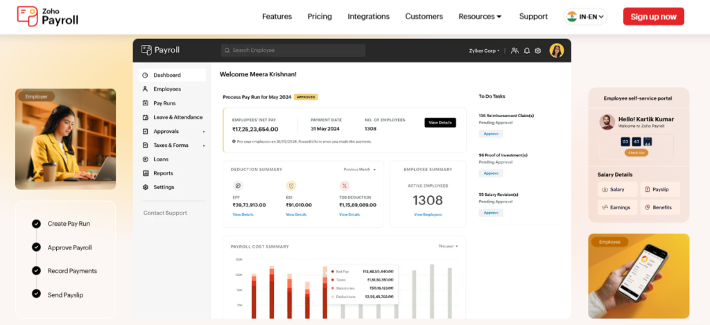The image size is (710, 325).
Task: Click the Zoho Payroll logo
Action: coord(48,17)
